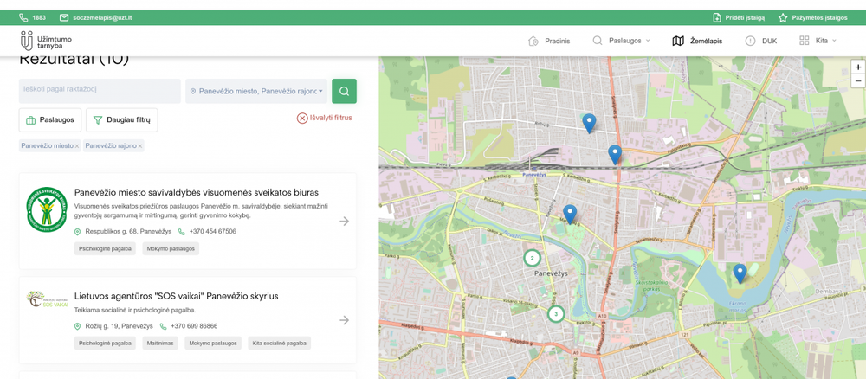
Task: Click phone icon beside +370 454 67506
Action: click(x=181, y=232)
